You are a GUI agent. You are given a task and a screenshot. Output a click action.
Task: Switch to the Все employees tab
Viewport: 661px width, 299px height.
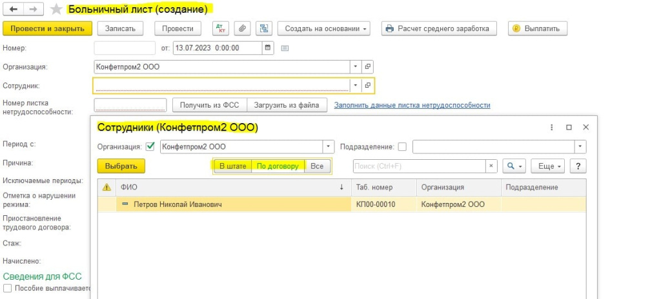point(317,166)
